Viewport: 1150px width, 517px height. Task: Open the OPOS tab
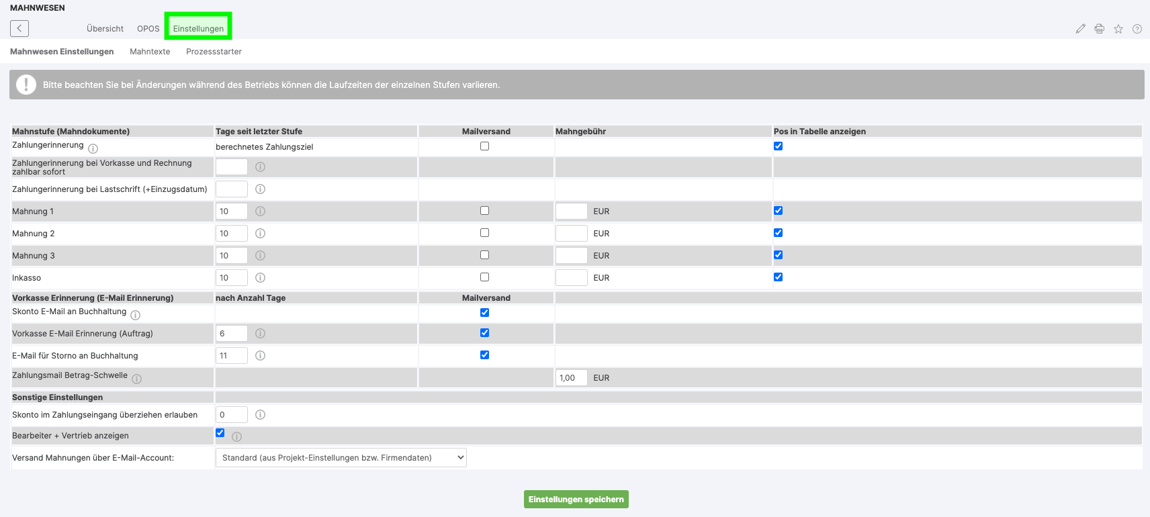point(148,29)
